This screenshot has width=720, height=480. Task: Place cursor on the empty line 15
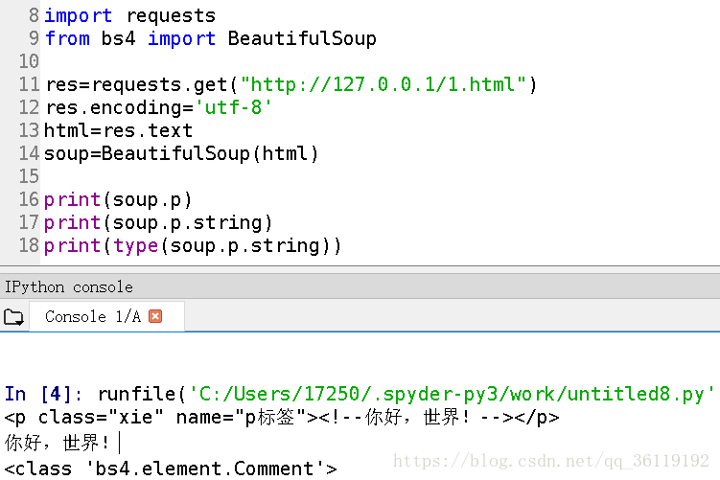pyautogui.click(x=367, y=176)
